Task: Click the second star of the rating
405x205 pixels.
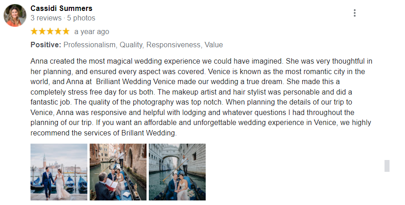Action: [42, 31]
